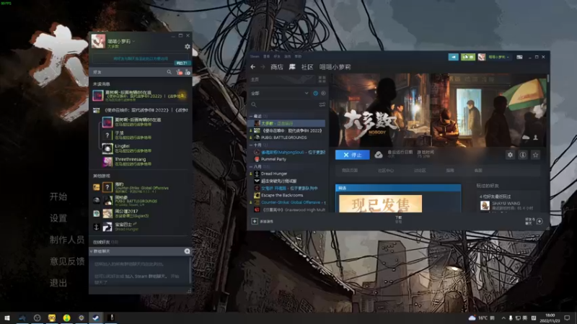Open the green friend notifications button
This screenshot has width=577, height=324.
(467, 57)
